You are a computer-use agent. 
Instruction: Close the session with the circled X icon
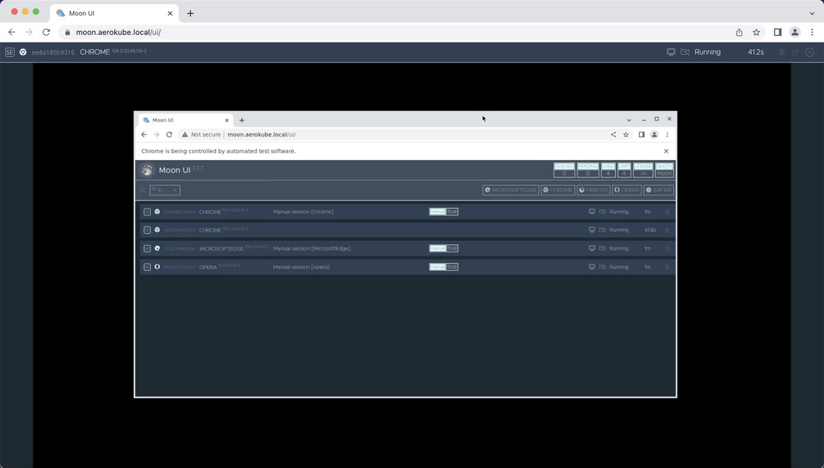tap(810, 52)
